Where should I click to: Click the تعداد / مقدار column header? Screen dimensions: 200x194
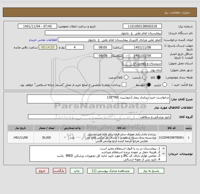(x=46, y=128)
